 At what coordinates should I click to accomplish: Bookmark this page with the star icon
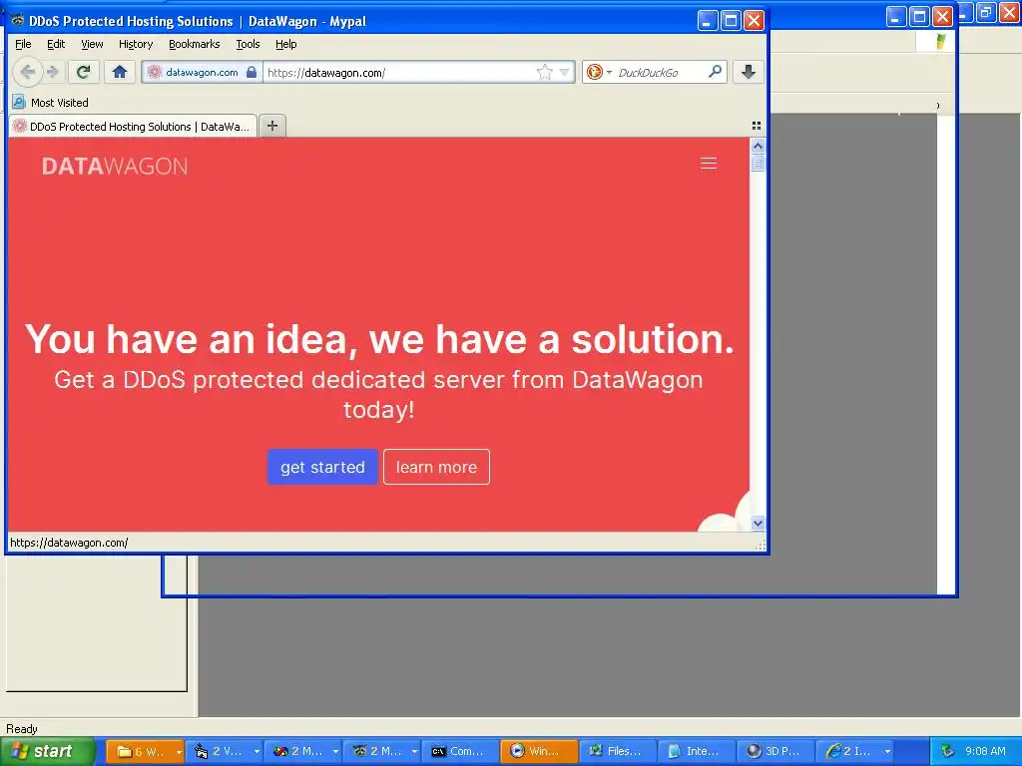544,72
